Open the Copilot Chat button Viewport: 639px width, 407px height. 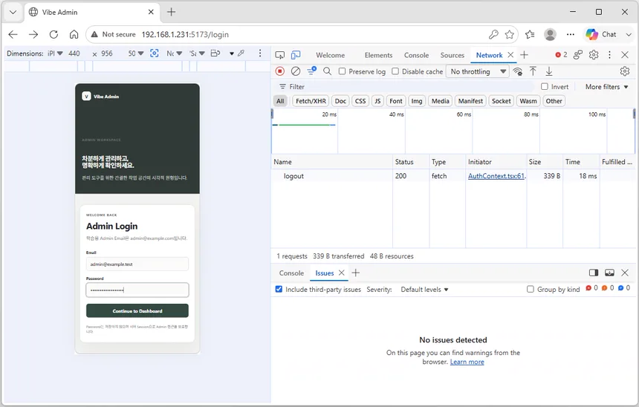click(602, 35)
